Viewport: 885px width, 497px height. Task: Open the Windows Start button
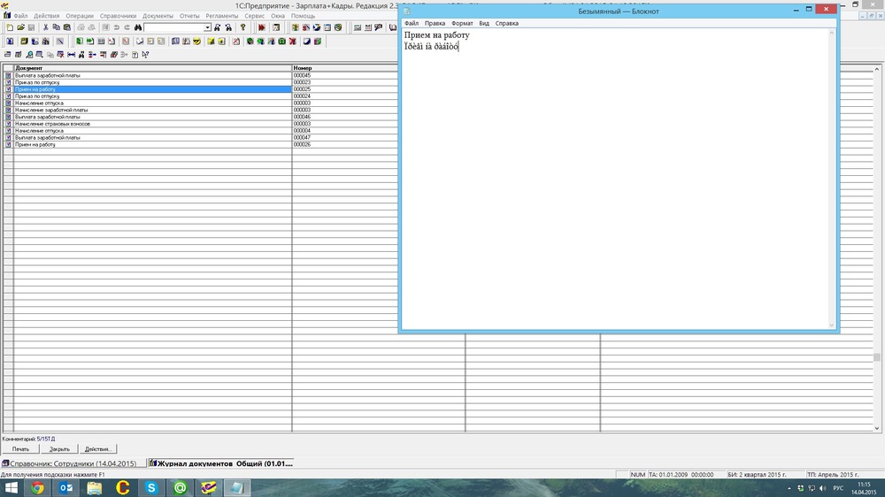click(x=11, y=487)
